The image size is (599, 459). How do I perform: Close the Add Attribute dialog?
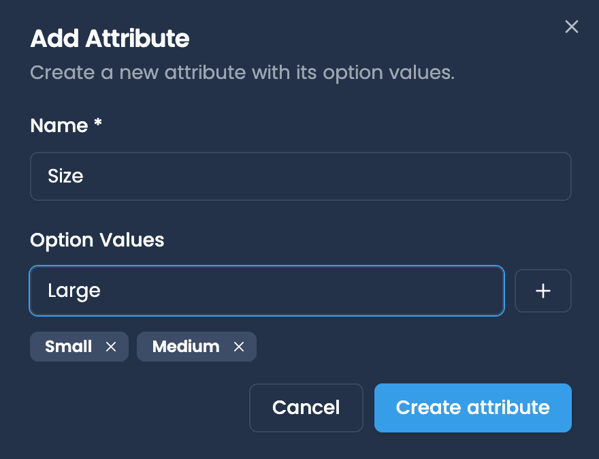pyautogui.click(x=572, y=27)
